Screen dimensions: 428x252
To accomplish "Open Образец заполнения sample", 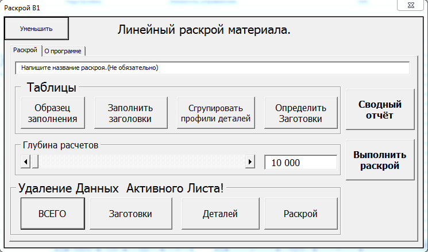I will pos(53,113).
